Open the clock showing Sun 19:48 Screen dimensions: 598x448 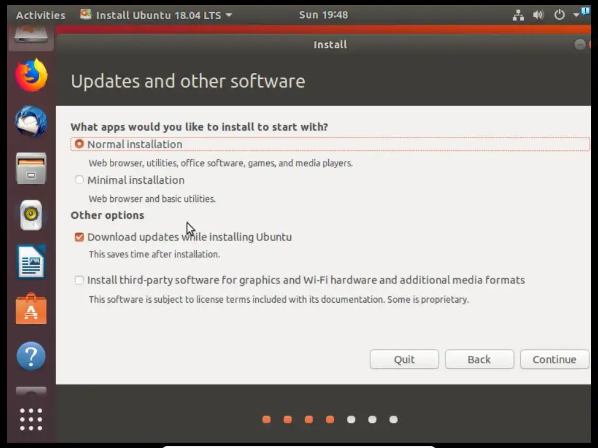324,15
